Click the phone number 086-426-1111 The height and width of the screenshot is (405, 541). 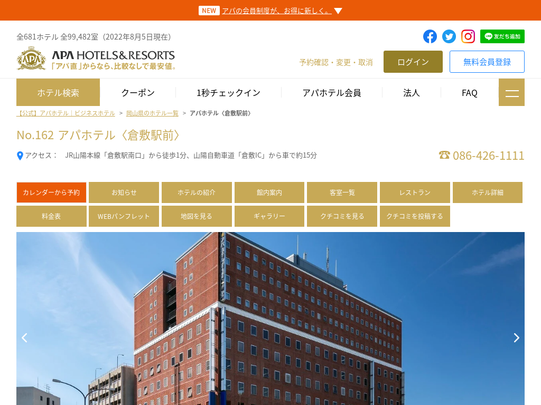(488, 156)
